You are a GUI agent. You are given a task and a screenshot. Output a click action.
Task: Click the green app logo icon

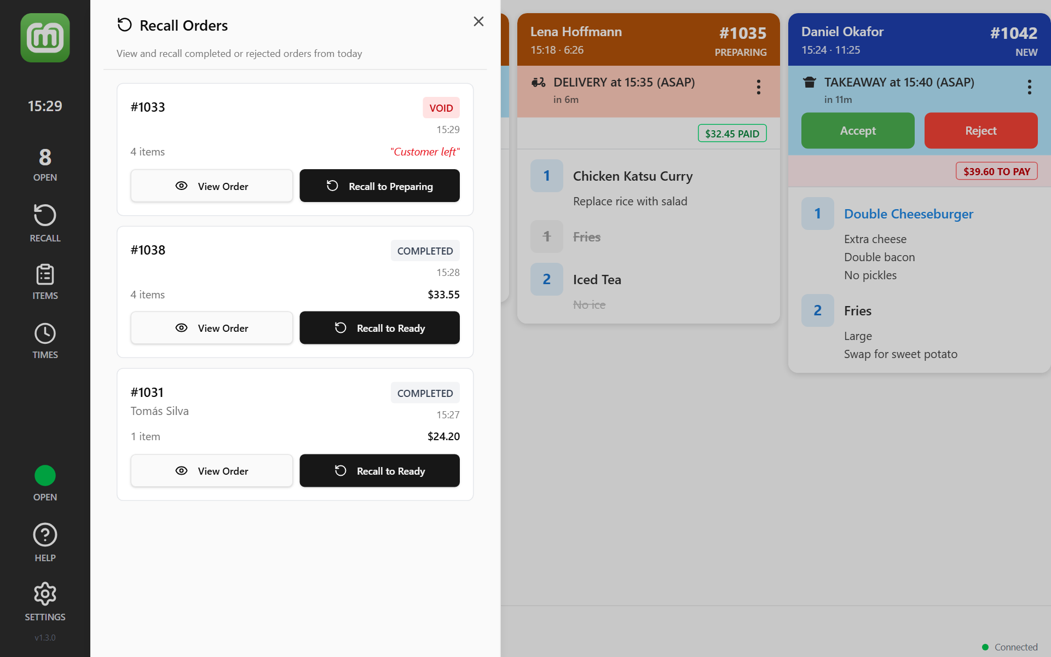pos(45,38)
